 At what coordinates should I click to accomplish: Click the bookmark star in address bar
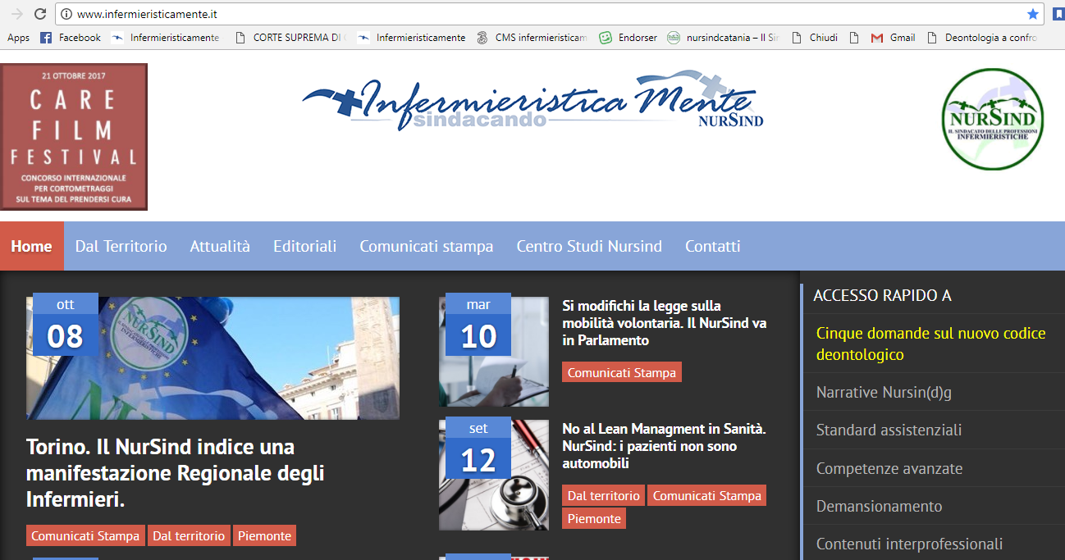point(1032,14)
